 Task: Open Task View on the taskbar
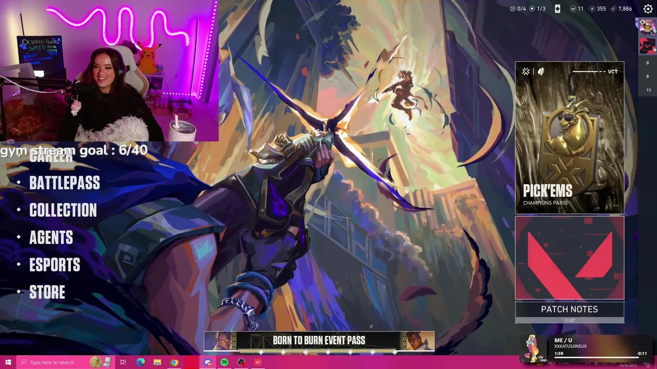[123, 362]
